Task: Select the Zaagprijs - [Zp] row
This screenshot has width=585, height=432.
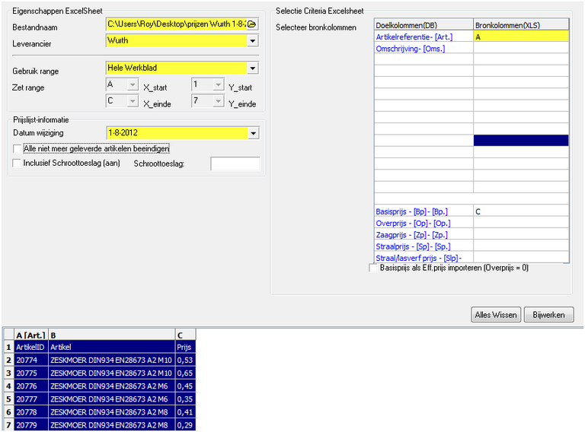Action: pos(472,234)
